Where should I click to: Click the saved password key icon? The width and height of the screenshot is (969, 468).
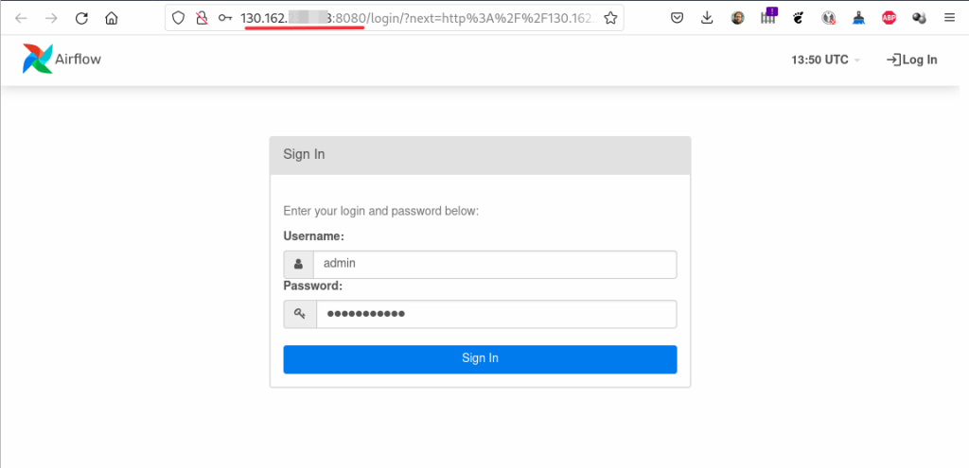224,18
